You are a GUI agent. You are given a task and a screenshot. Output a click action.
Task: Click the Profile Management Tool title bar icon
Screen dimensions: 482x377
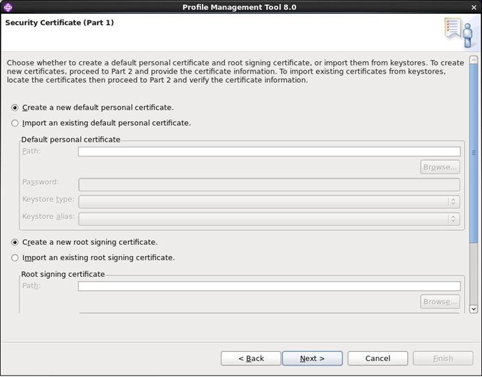pyautogui.click(x=8, y=7)
